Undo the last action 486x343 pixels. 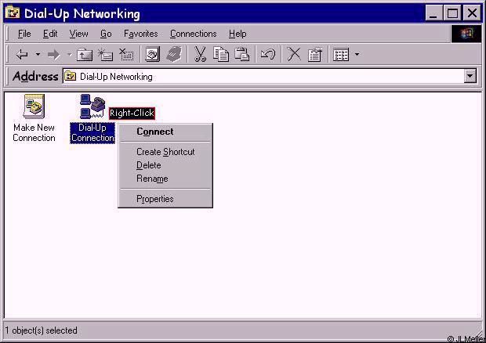pyautogui.click(x=268, y=54)
